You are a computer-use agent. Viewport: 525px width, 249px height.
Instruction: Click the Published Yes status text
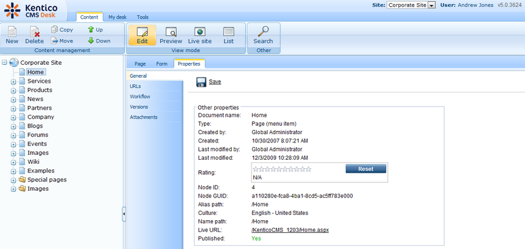click(256, 238)
